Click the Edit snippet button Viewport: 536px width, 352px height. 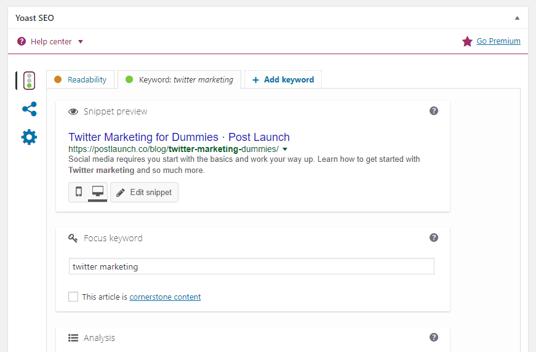[144, 193]
